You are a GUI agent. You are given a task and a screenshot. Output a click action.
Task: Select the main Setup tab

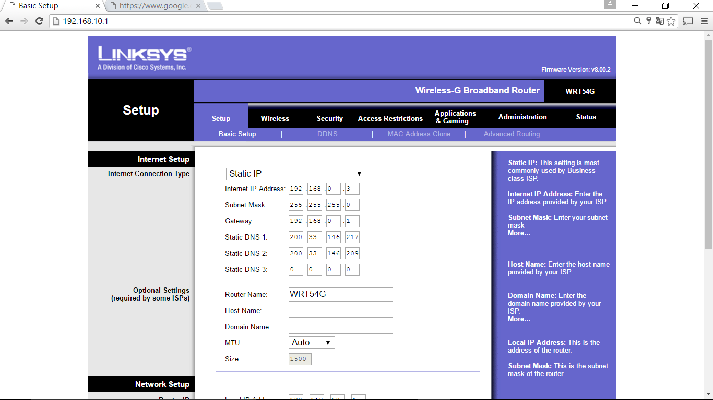221,118
